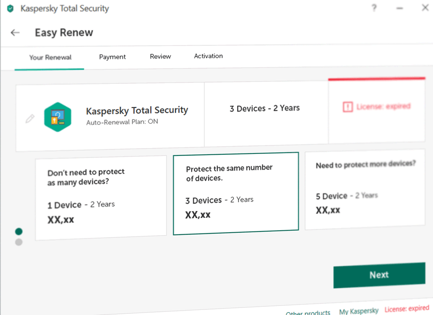
Task: Click the Other products link
Action: 308,313
